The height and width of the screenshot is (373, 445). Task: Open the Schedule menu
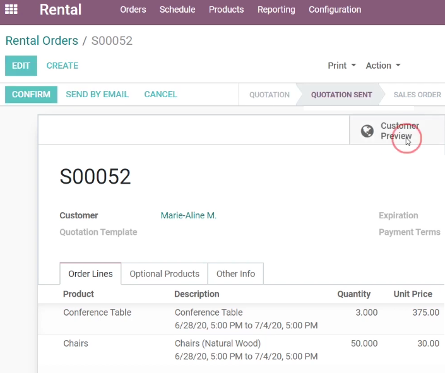[177, 9]
